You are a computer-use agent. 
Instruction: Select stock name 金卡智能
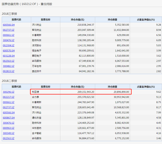[x=37, y=133]
